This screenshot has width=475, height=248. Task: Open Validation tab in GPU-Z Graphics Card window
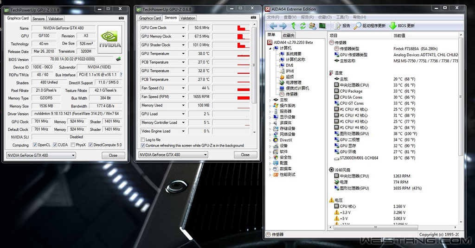pyautogui.click(x=56, y=19)
